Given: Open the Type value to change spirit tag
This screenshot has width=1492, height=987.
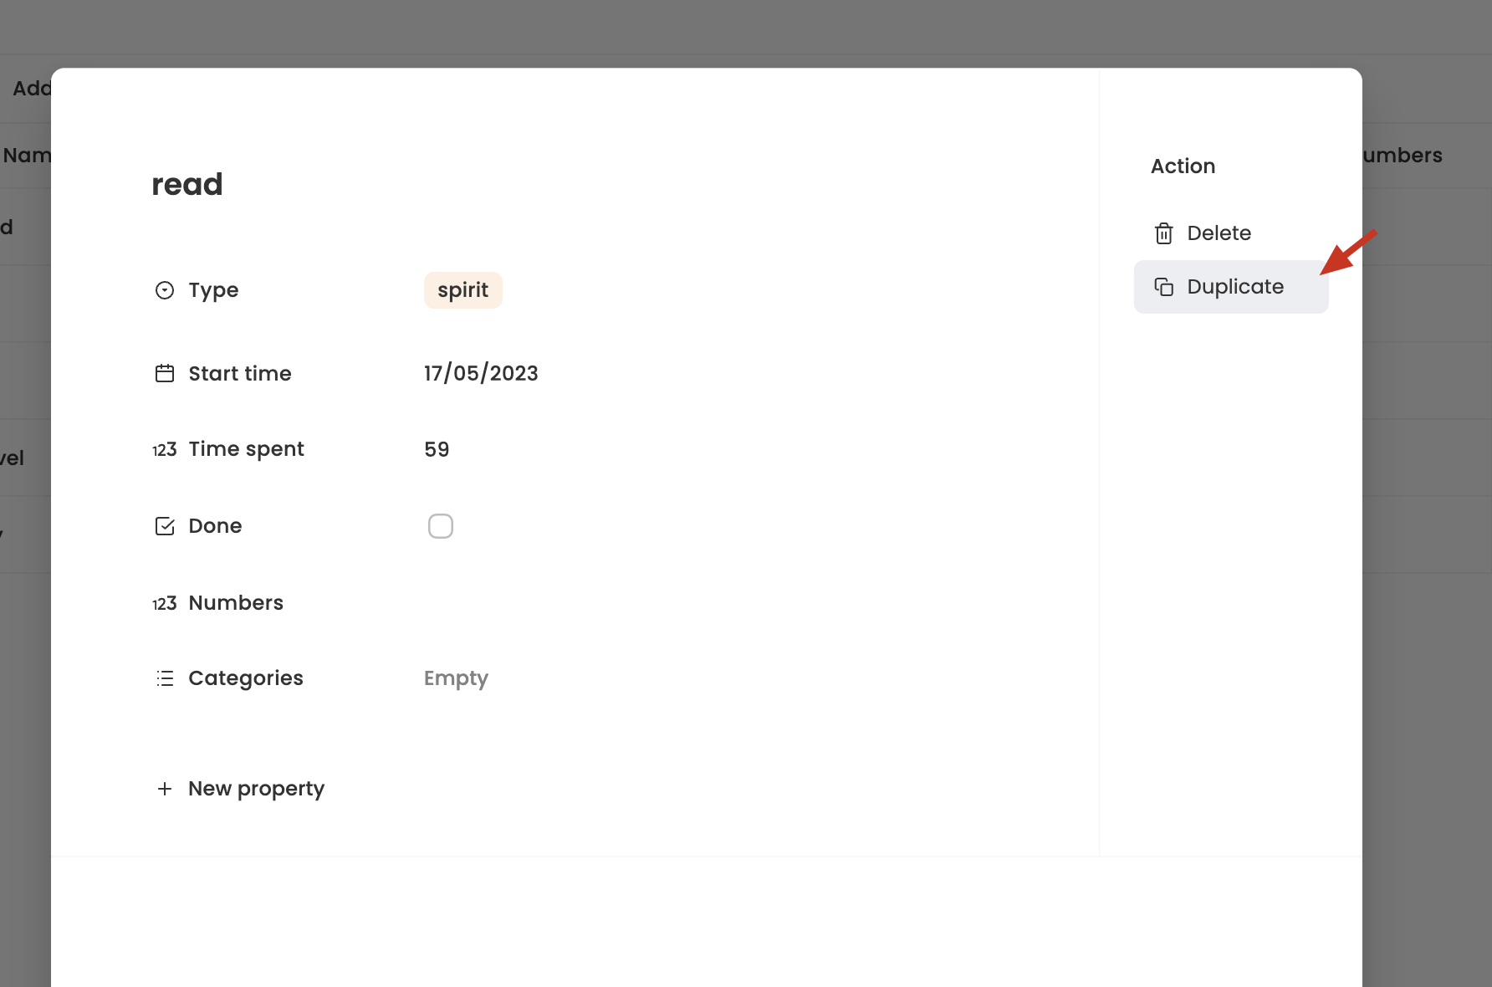Looking at the screenshot, I should [462, 289].
